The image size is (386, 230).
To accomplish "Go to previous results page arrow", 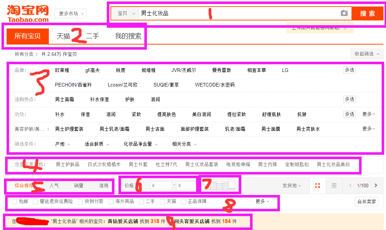I will point(350,185).
